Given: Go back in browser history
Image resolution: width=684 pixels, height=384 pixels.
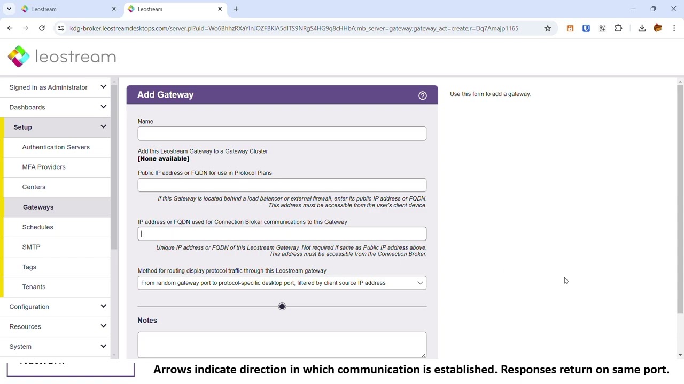Looking at the screenshot, I should (10, 28).
